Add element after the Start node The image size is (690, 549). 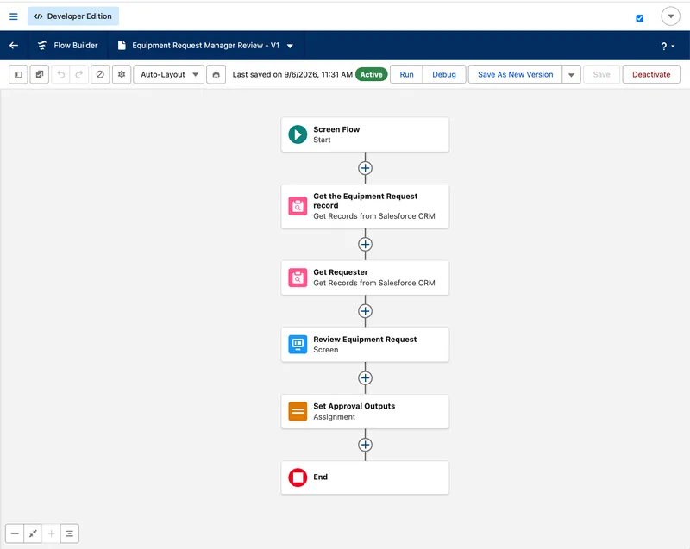point(365,168)
